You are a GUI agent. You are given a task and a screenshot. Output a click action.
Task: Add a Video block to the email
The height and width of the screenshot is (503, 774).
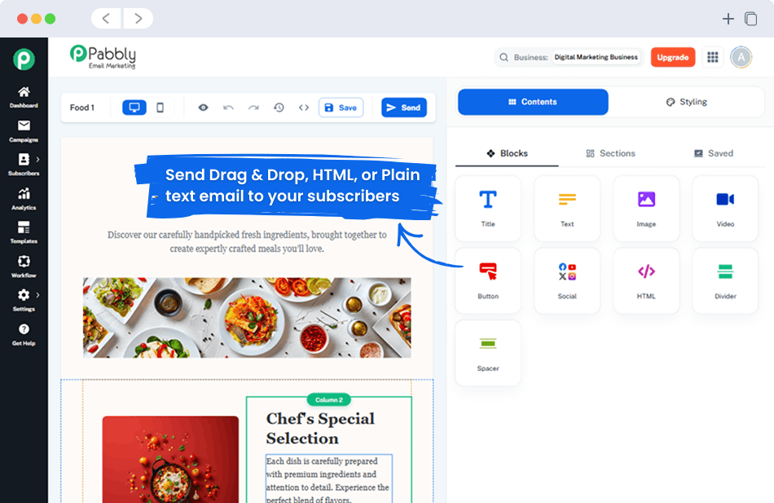[x=724, y=209]
